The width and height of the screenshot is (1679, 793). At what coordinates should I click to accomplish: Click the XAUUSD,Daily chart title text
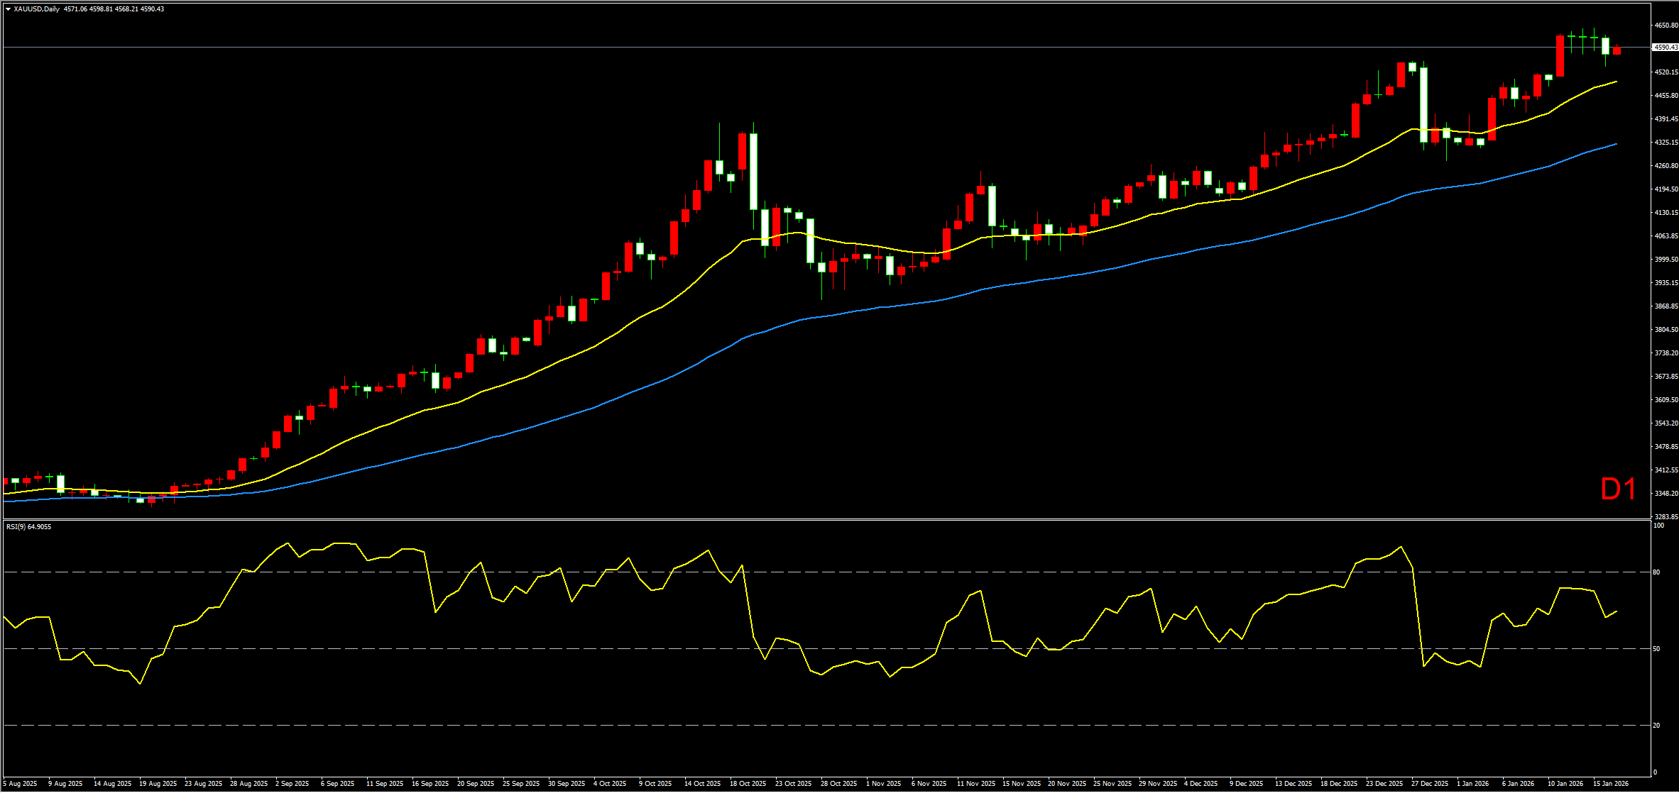[37, 9]
